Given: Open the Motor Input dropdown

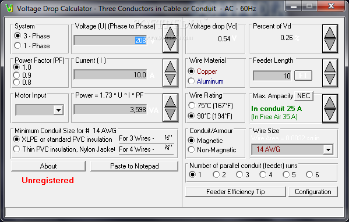Looking at the screenshot, I should 58,110.
